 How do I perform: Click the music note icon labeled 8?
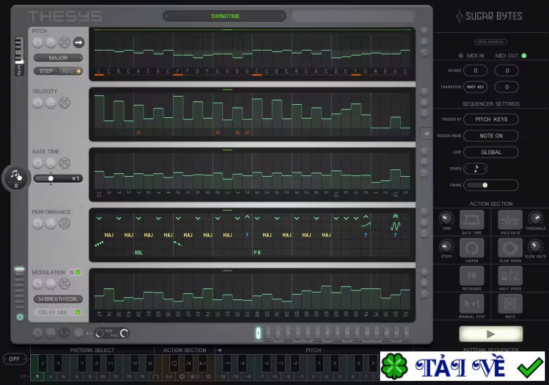pyautogui.click(x=16, y=178)
